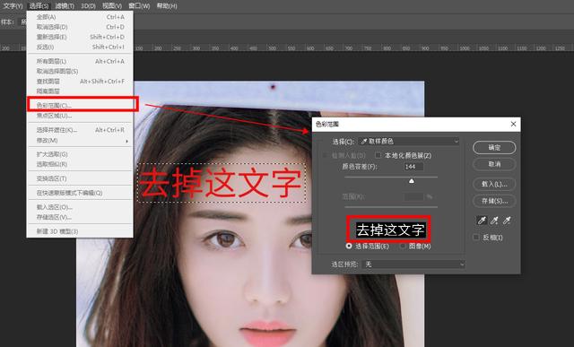Toggle the 反相(I) checkbox

point(476,238)
